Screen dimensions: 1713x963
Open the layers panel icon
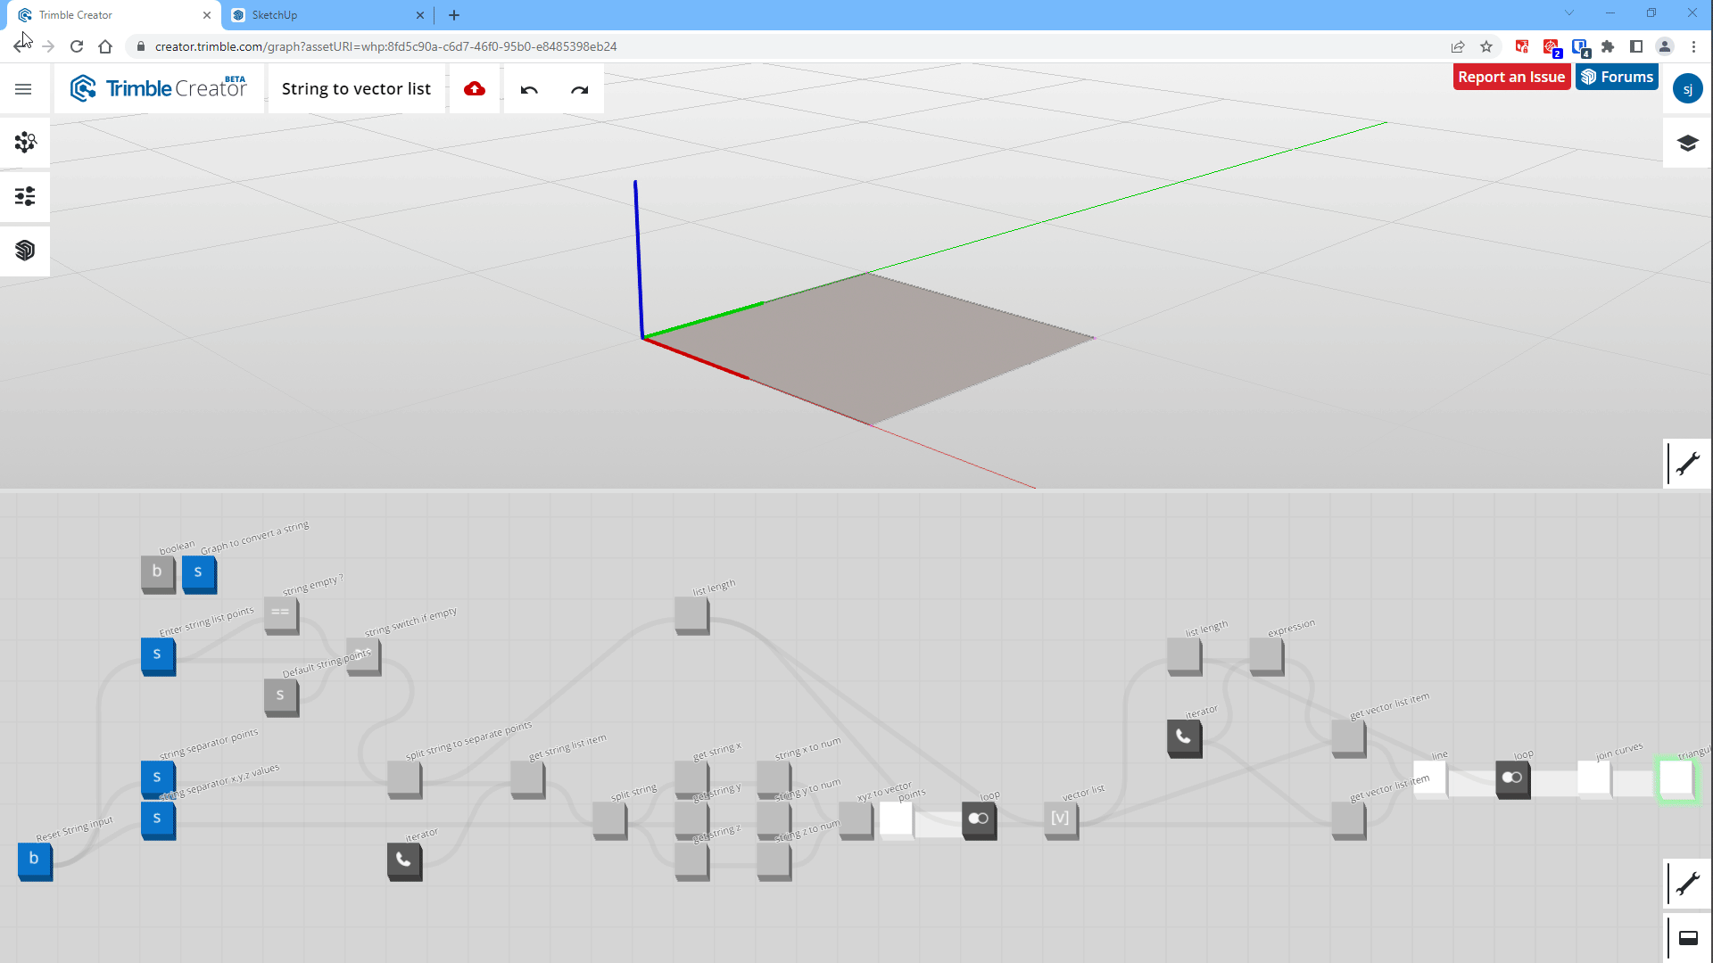[x=1687, y=143]
